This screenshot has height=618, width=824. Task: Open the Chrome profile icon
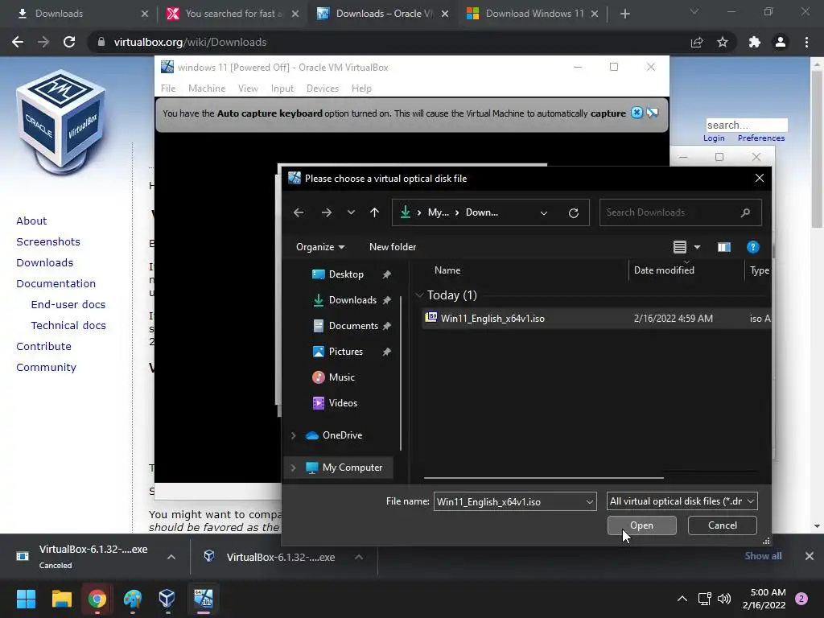point(781,42)
